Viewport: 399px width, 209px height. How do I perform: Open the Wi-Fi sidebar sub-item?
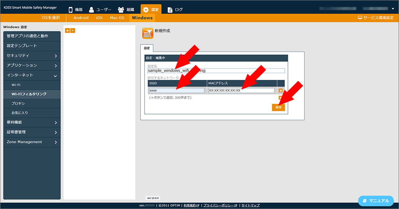pyautogui.click(x=32, y=85)
